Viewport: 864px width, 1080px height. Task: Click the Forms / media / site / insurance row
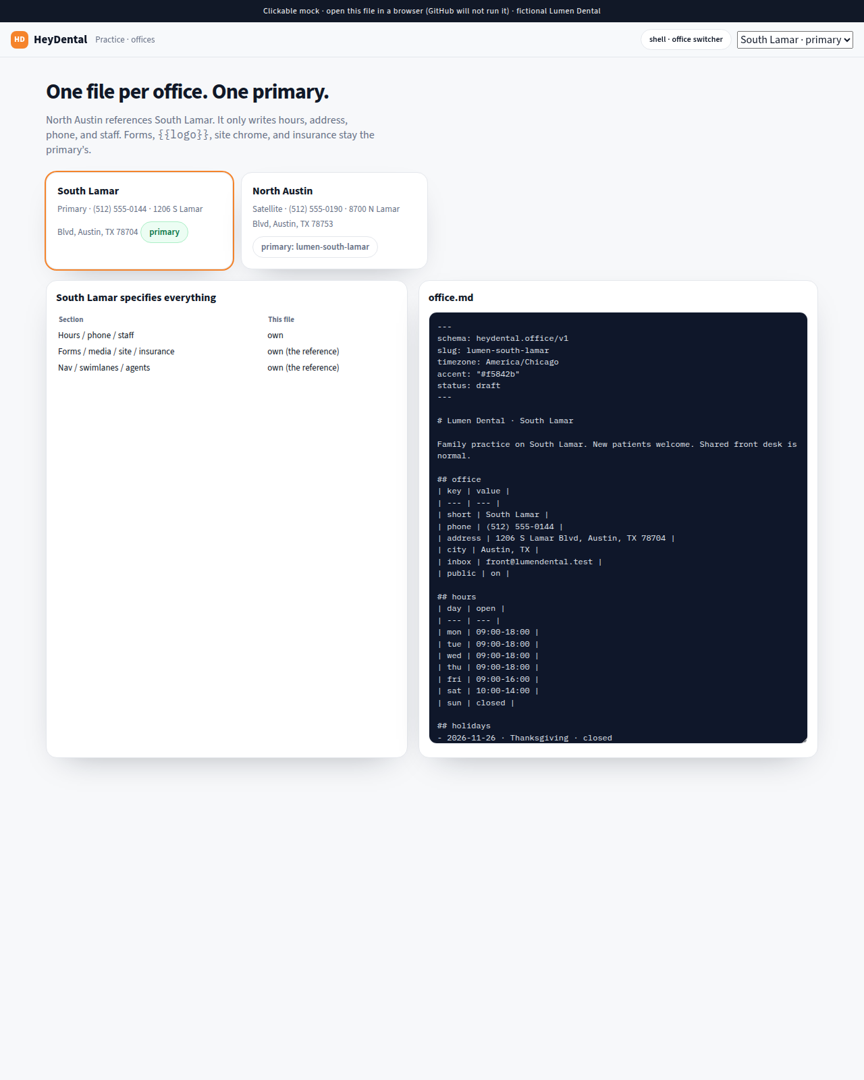[226, 352]
